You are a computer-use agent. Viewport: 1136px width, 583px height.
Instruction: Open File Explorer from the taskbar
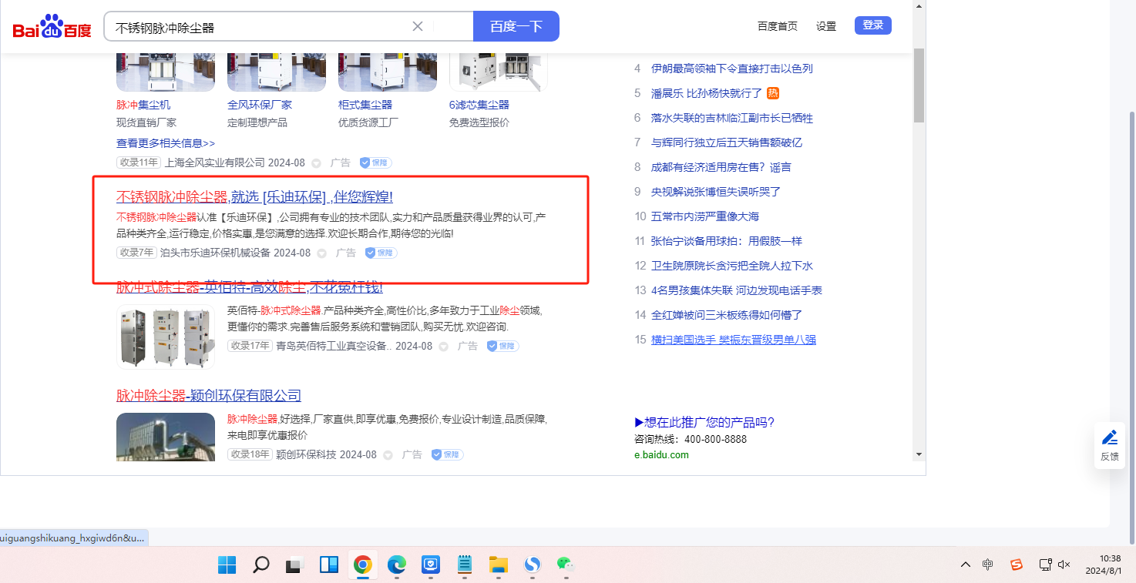pyautogui.click(x=498, y=565)
